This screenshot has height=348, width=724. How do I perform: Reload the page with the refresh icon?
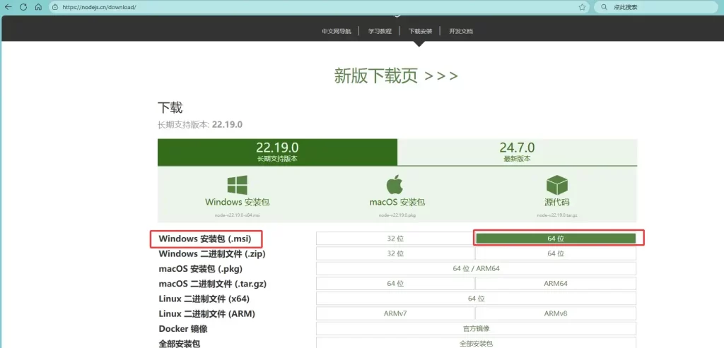click(x=23, y=7)
